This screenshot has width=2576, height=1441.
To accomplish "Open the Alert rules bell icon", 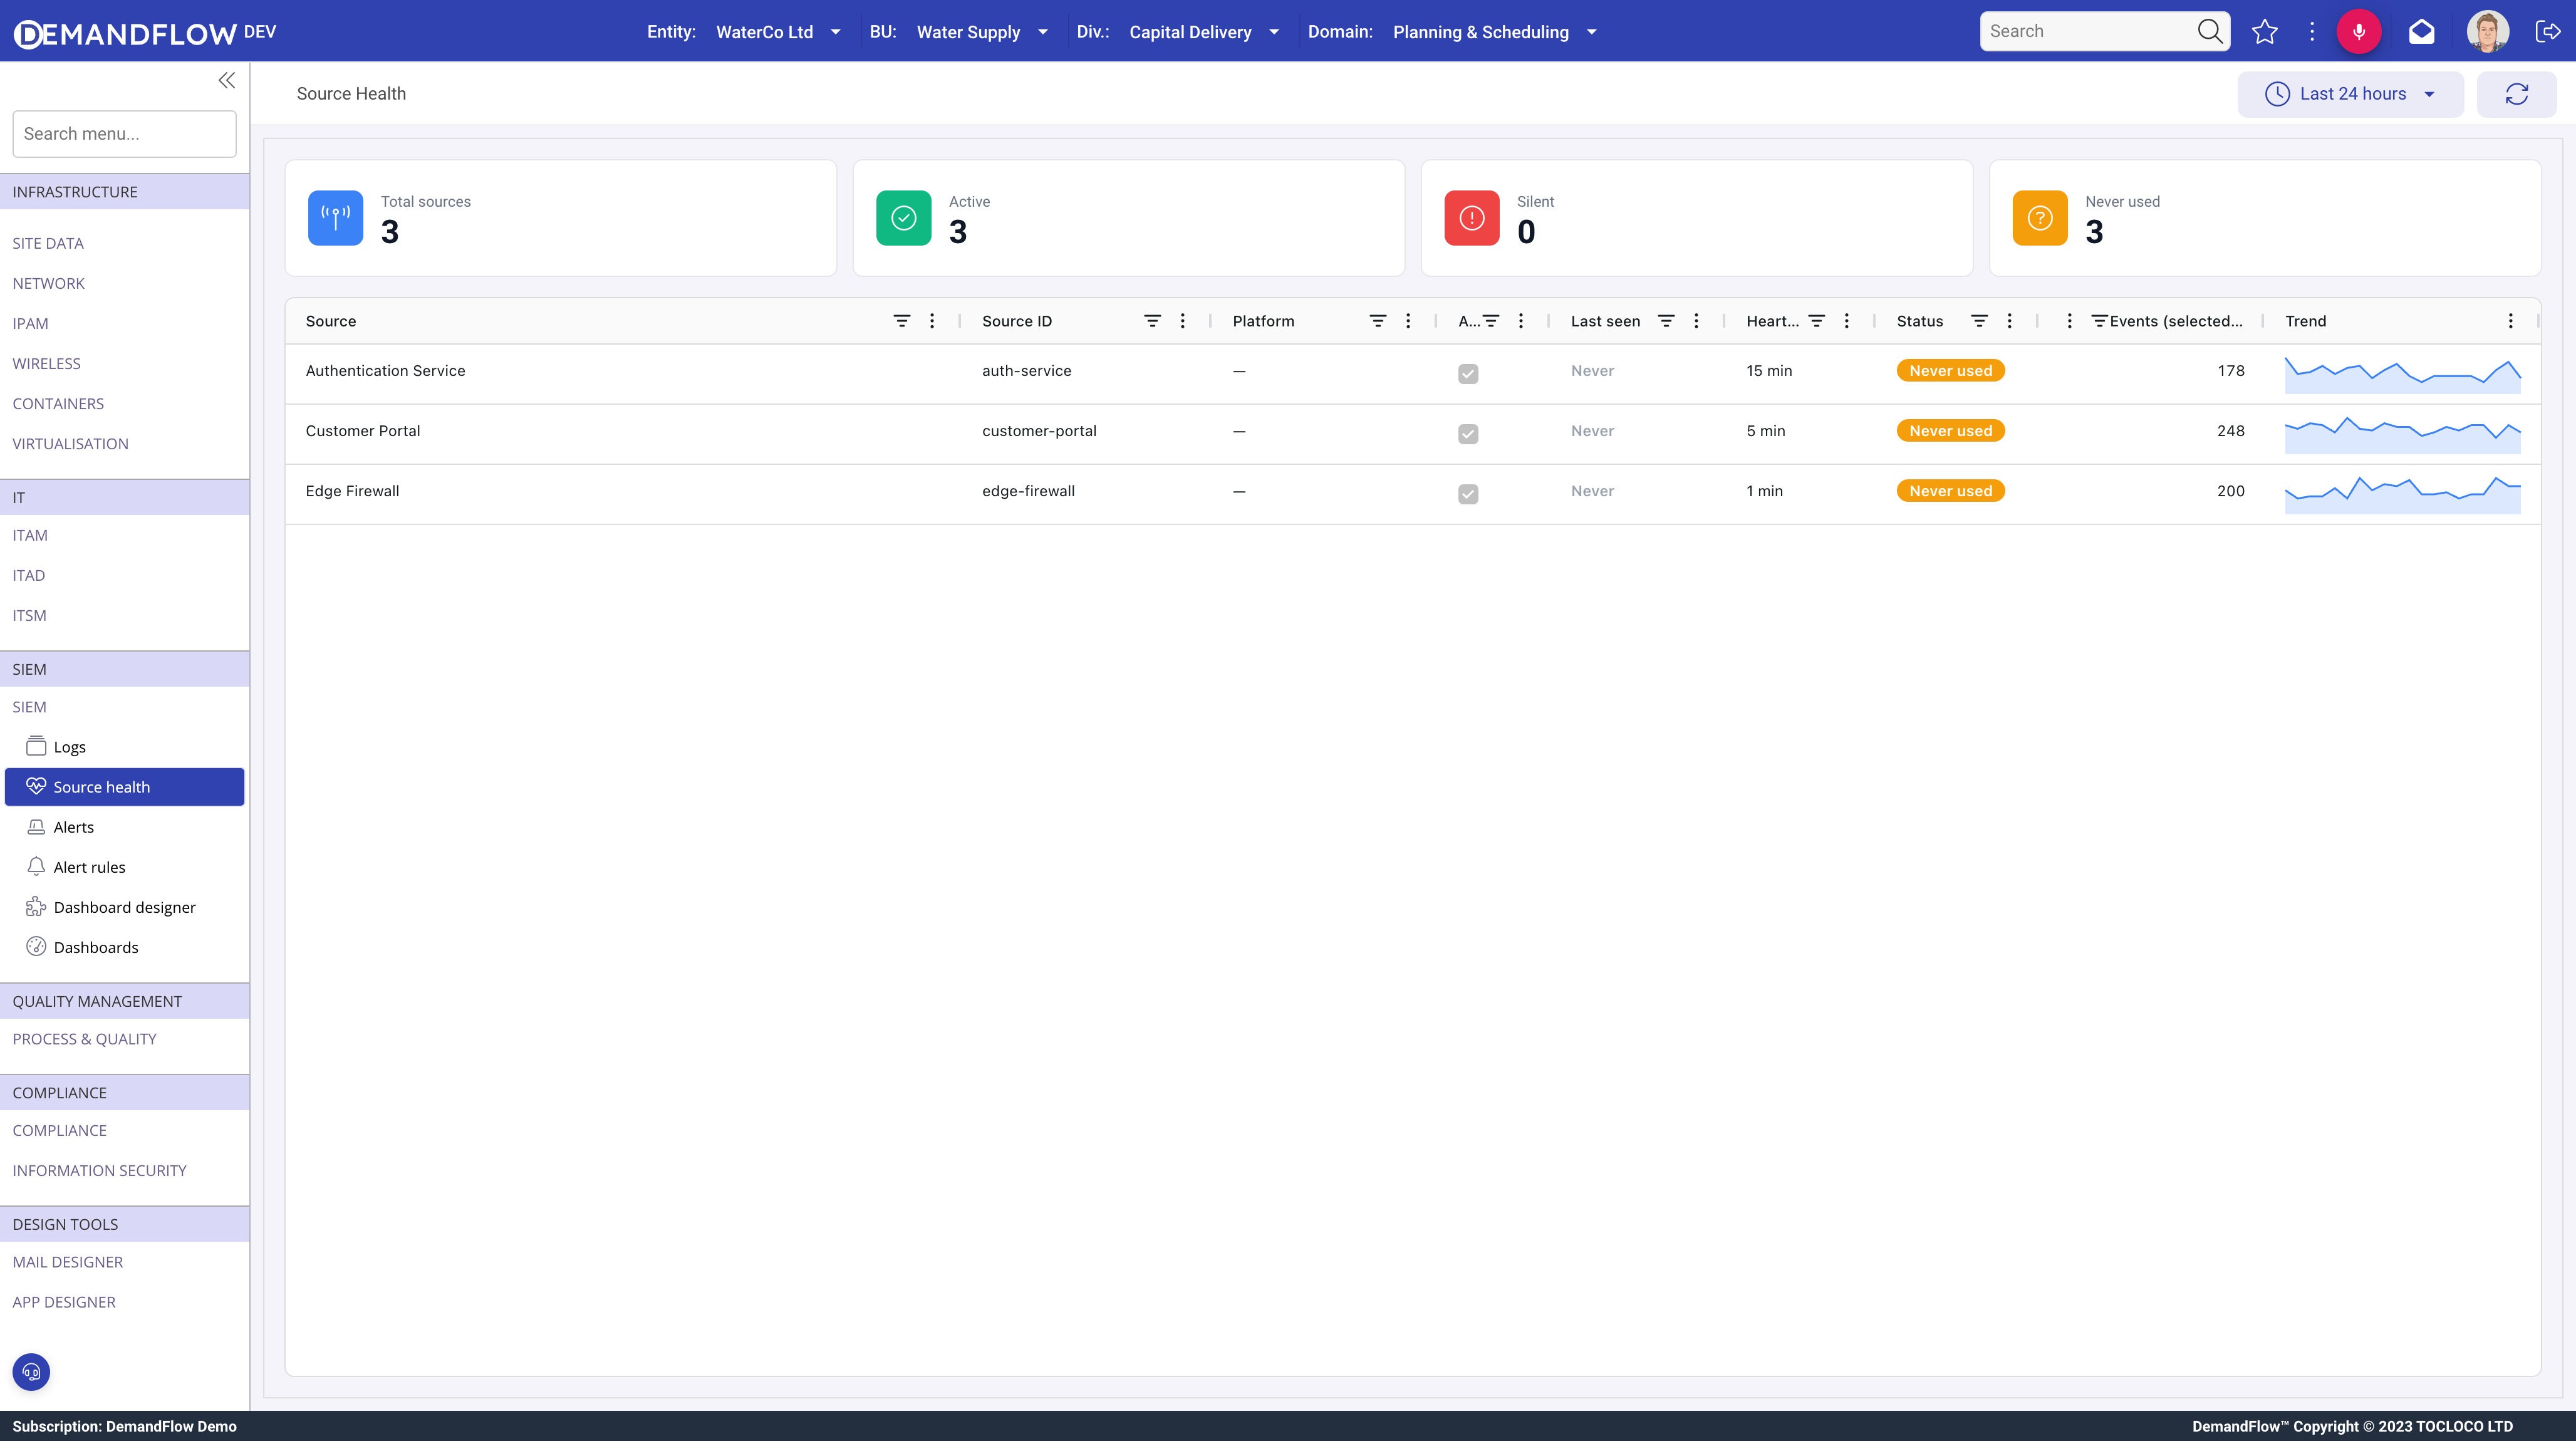I will 35,866.
